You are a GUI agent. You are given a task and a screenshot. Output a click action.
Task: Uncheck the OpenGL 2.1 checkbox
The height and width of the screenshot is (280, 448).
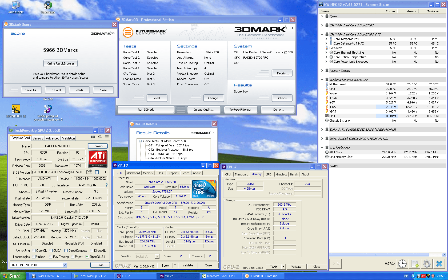87,257
